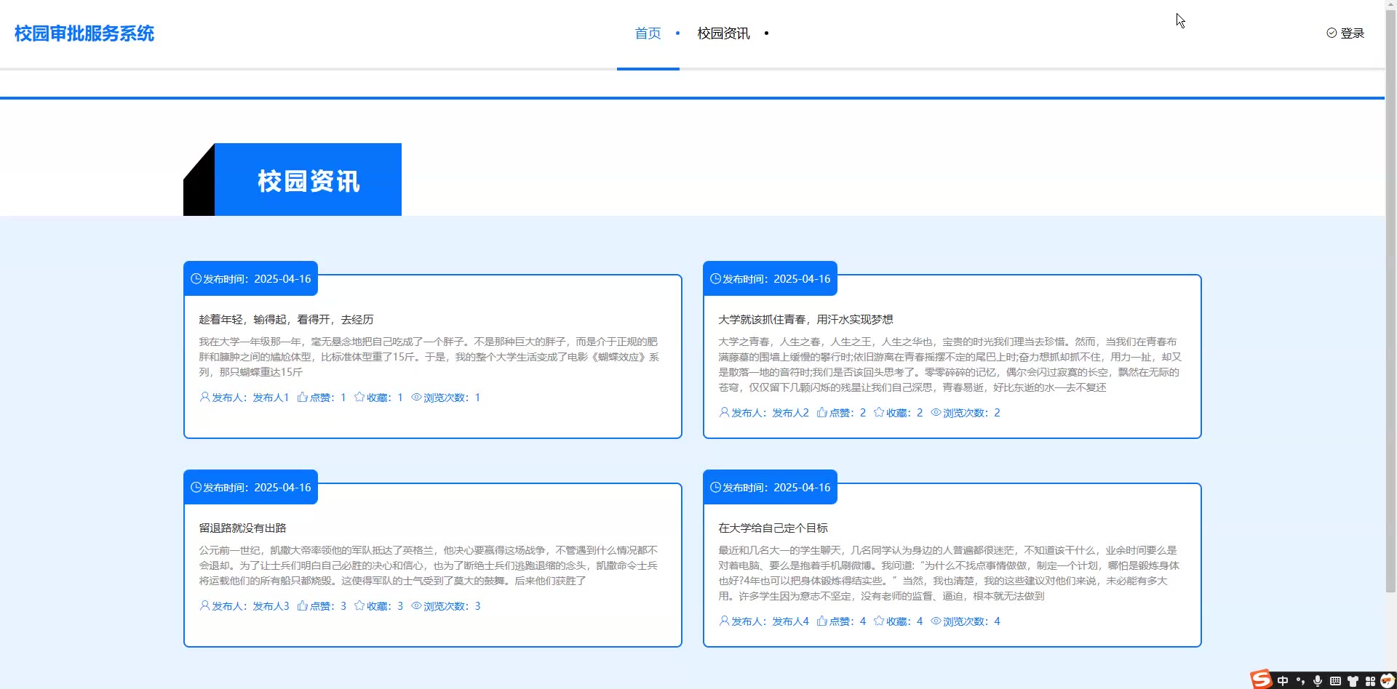
Task: Click the 校园审批服务系统 site logo
Action: point(84,33)
